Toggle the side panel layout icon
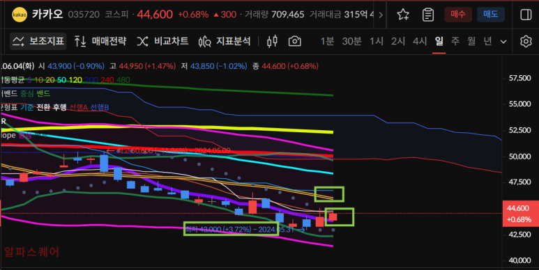This screenshot has height=270, width=539. (x=526, y=15)
